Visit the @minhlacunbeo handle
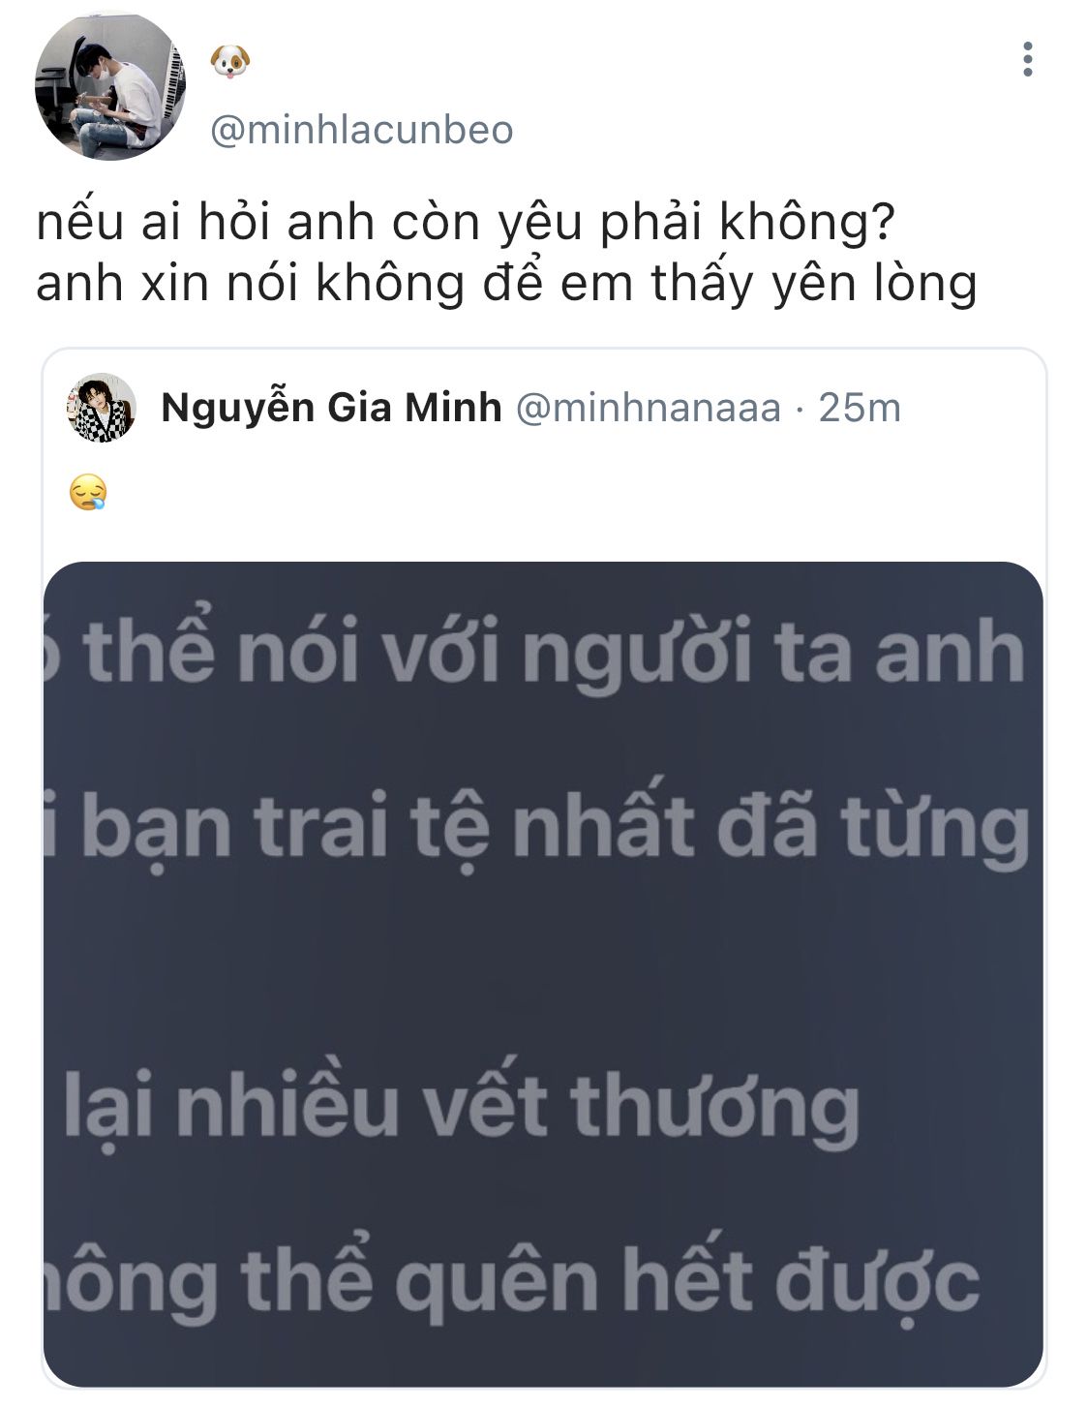 point(362,130)
